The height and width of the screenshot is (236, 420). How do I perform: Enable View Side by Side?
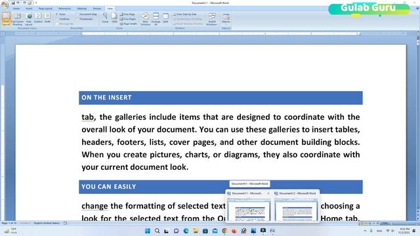pyautogui.click(x=185, y=14)
